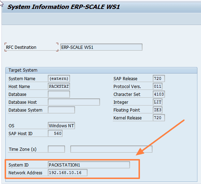Click the long Time Zone description field

[x=111, y=149]
